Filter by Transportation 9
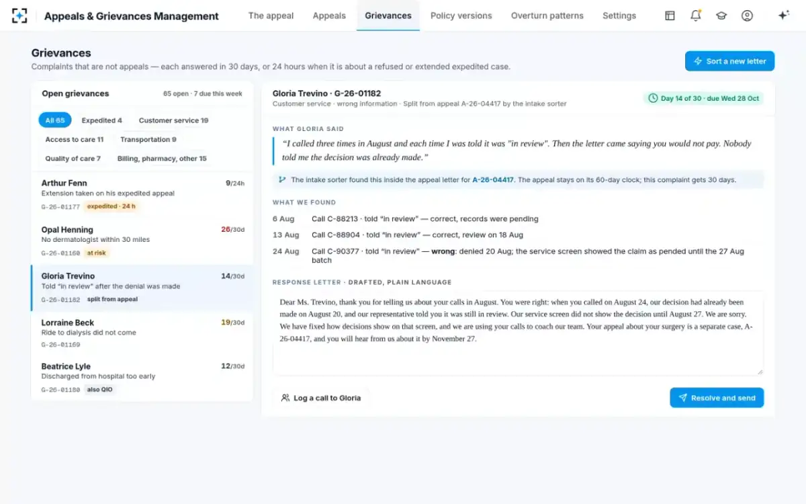Viewport: 806px width, 504px height. [x=148, y=140]
